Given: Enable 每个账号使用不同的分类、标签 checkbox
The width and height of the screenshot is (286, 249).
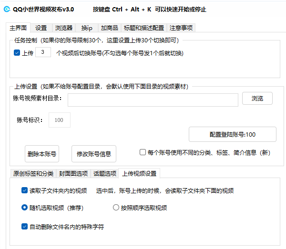Looking at the screenshot, I should coord(143,152).
